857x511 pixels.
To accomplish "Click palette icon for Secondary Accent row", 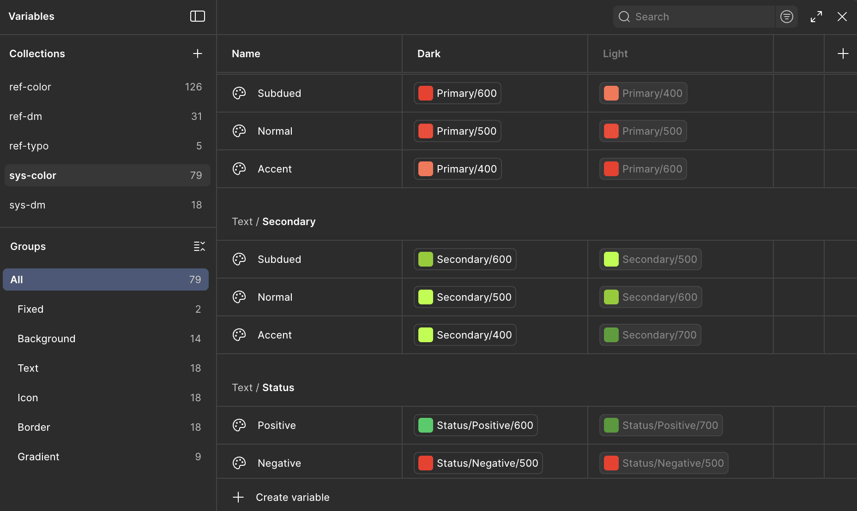I will (x=239, y=335).
